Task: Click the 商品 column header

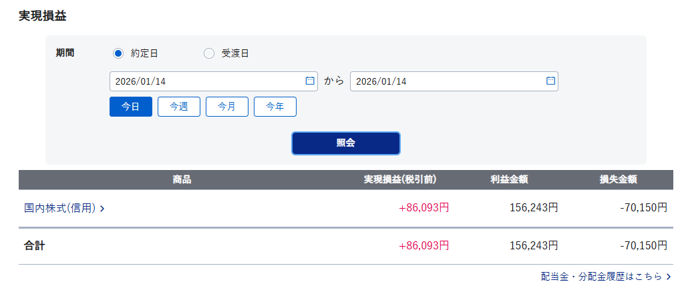Action: click(x=182, y=179)
